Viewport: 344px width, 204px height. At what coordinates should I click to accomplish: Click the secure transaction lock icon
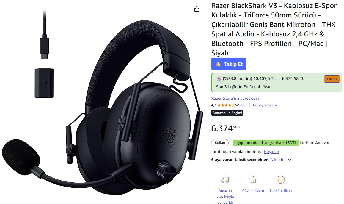click(253, 180)
